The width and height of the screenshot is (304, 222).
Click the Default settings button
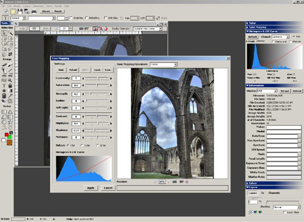click(x=73, y=70)
